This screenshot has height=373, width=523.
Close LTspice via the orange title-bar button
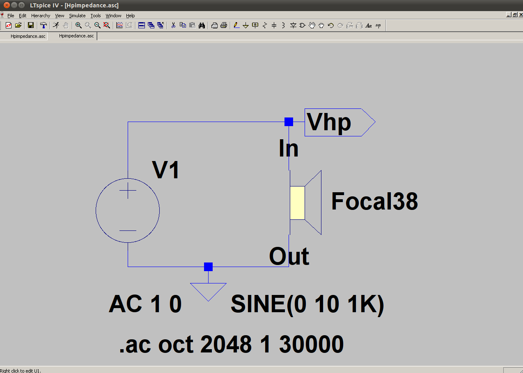6,5
